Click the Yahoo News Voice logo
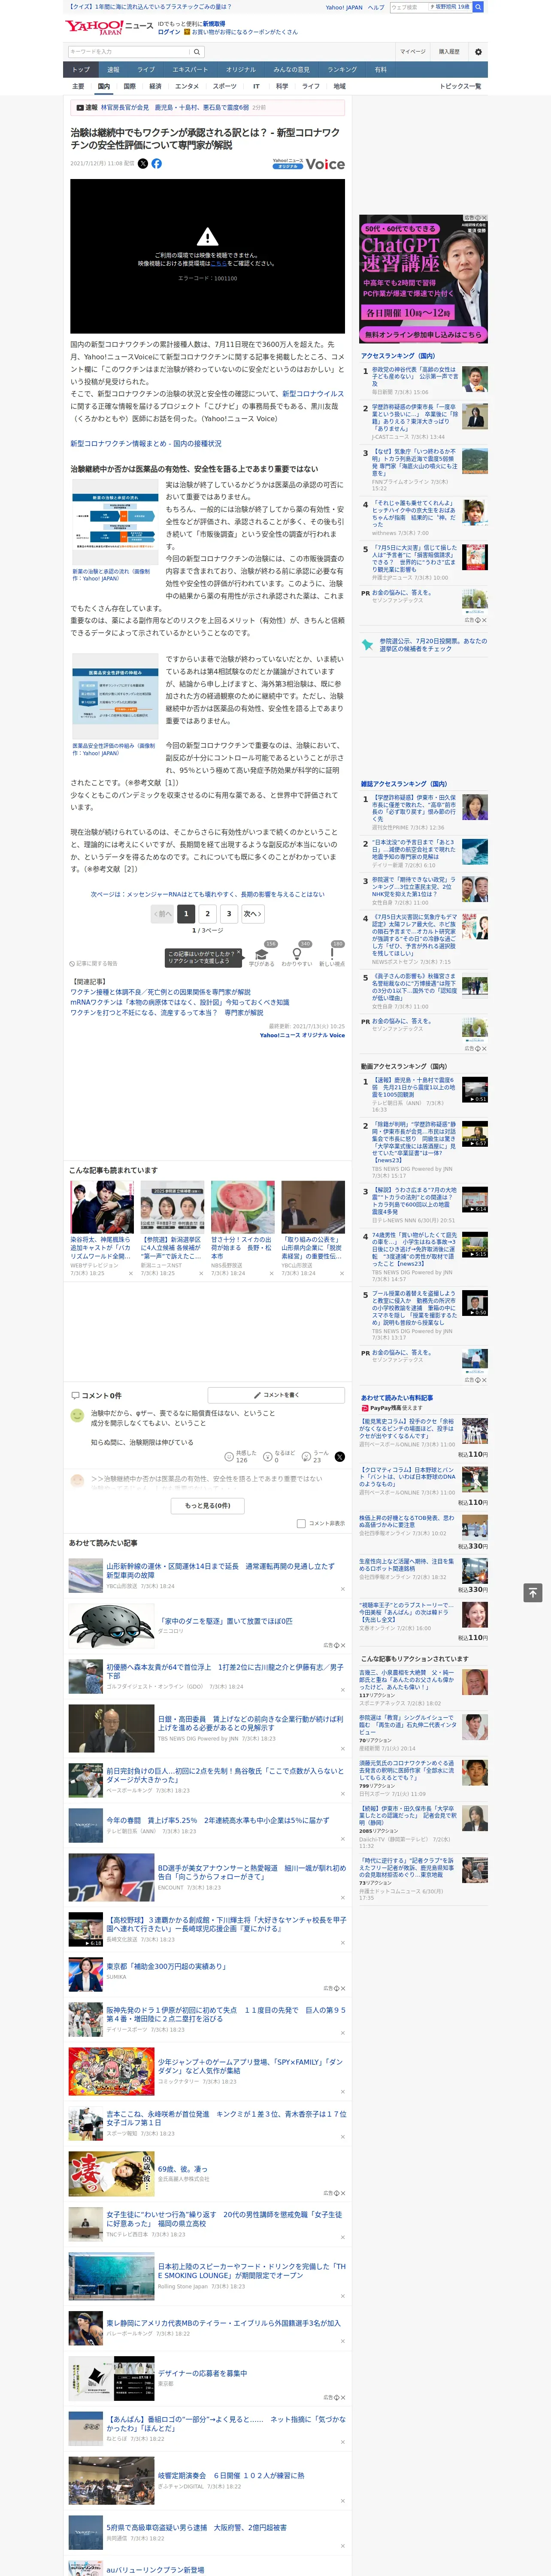Viewport: 551px width, 2576px height. tap(308, 163)
